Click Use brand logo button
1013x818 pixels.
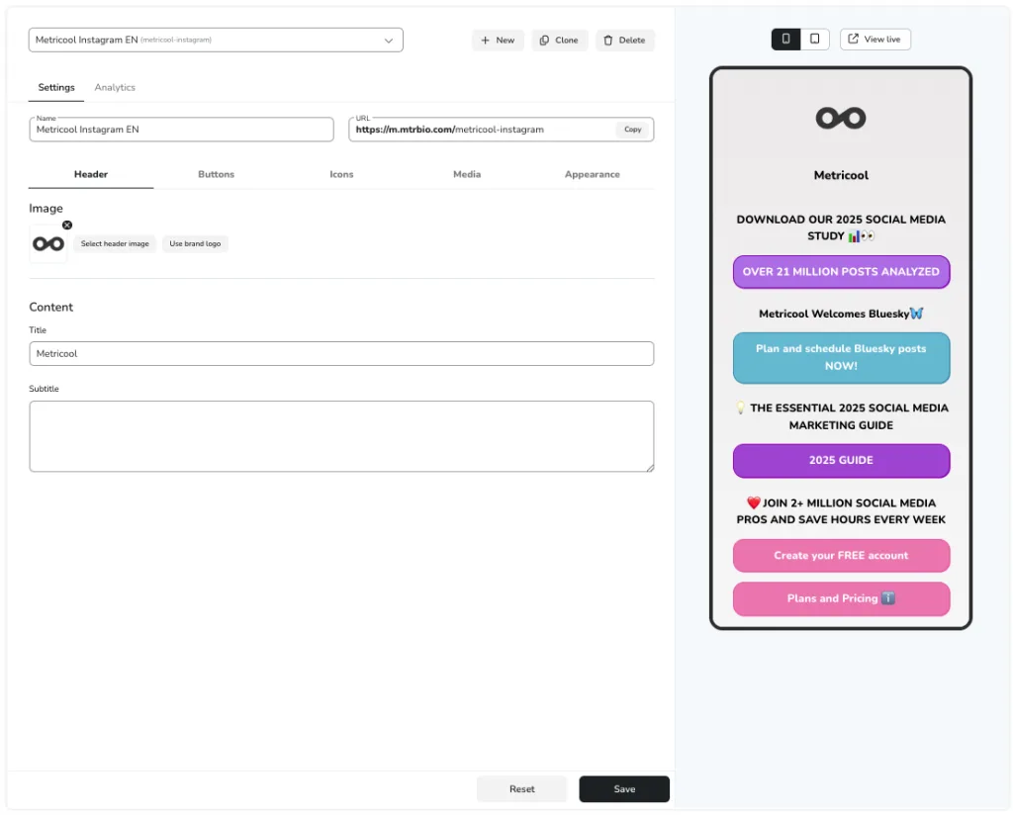[x=195, y=243]
